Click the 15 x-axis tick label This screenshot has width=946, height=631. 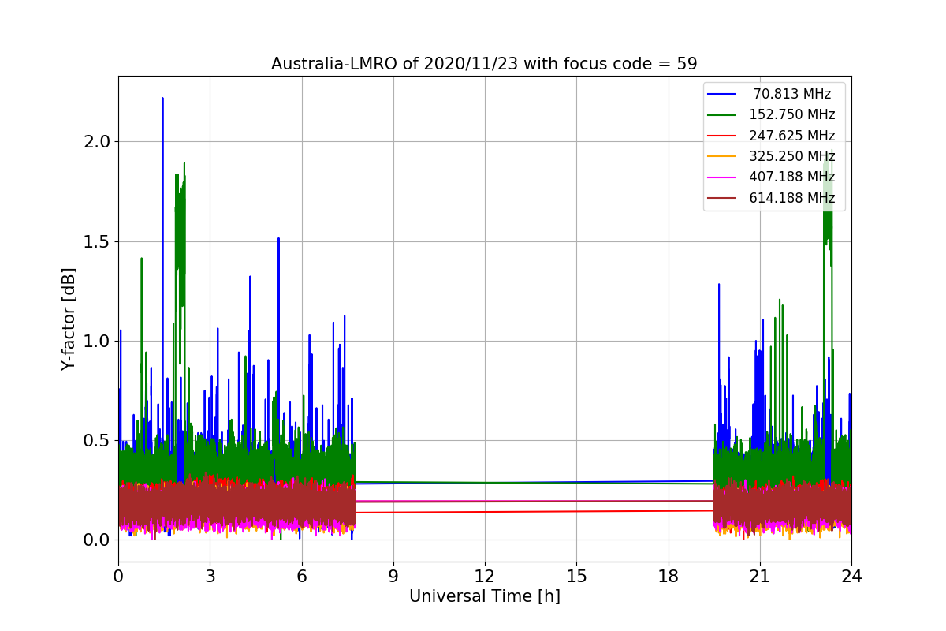[x=576, y=576]
